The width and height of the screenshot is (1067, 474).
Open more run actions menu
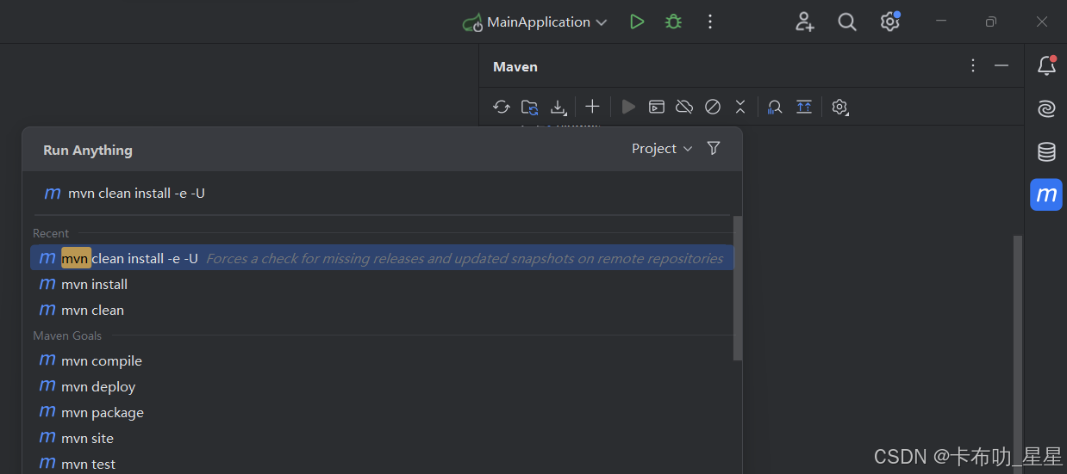coord(710,22)
